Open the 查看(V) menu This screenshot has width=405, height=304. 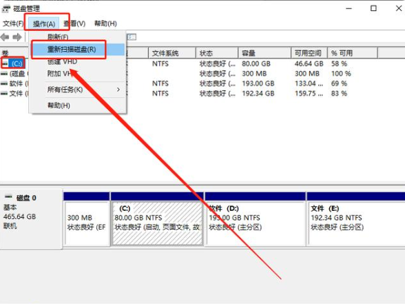(74, 23)
